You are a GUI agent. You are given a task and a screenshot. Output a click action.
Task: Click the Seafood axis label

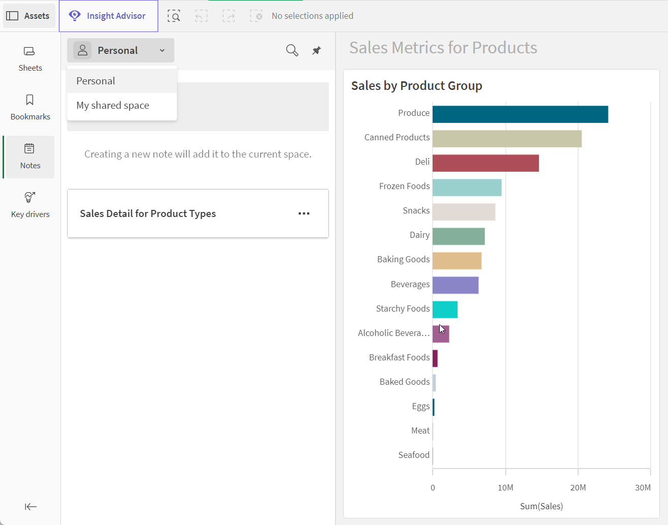pos(414,455)
